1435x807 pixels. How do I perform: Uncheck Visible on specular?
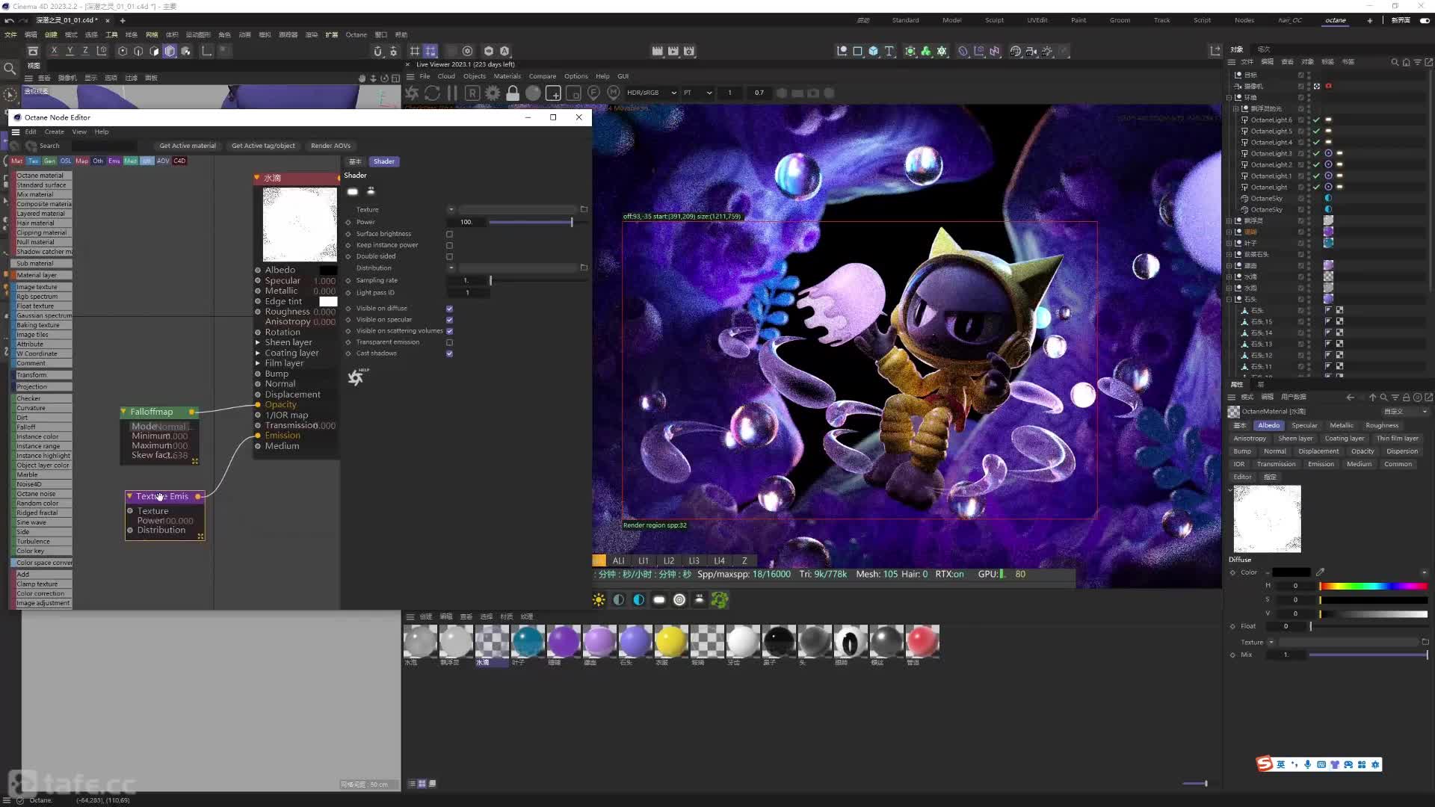click(449, 320)
